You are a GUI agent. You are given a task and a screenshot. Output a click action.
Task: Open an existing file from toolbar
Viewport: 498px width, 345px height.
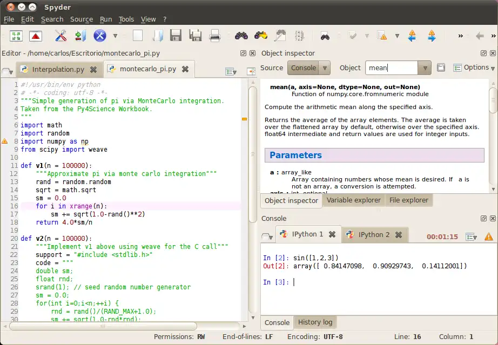tap(157, 36)
